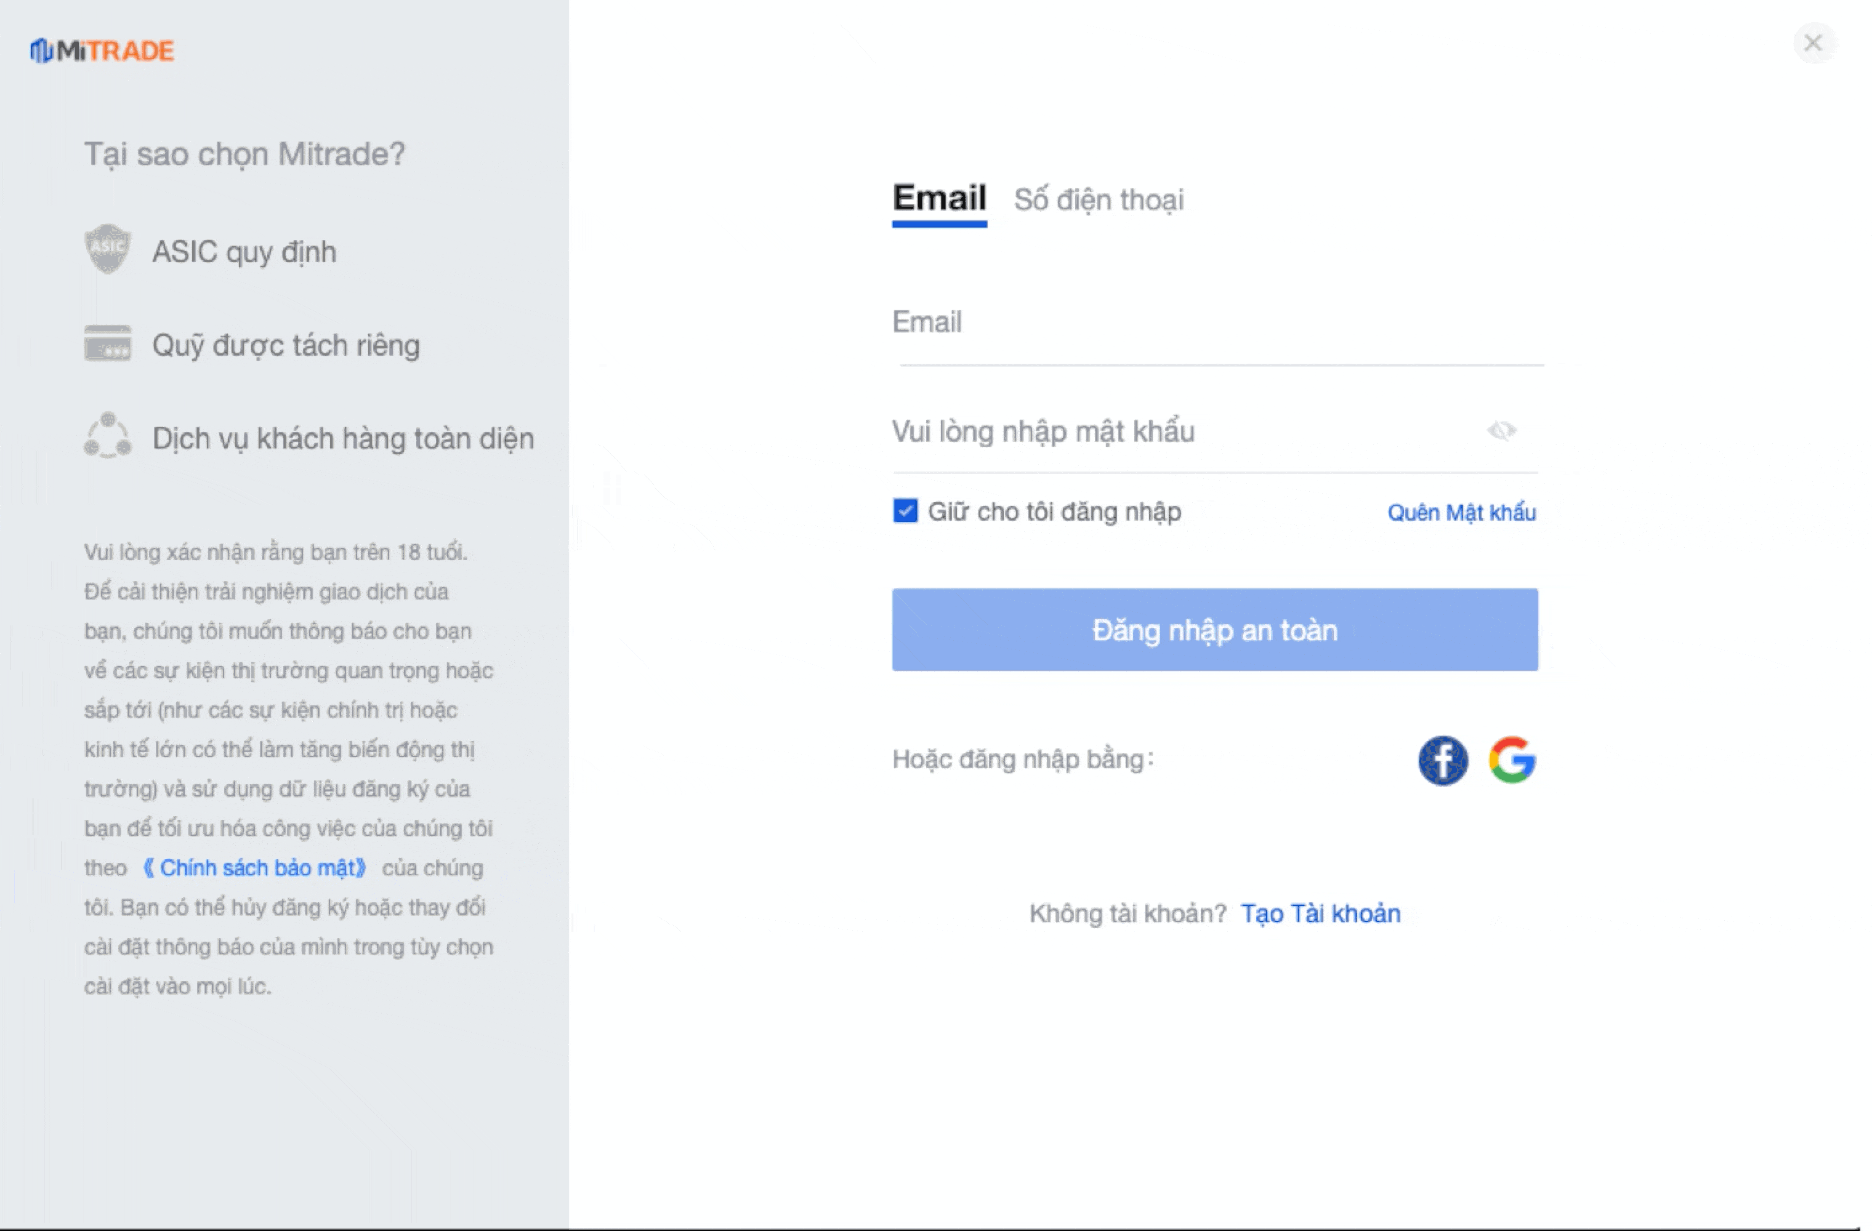
Task: Open 'Quên Mật khẩu' link
Action: 1461,513
